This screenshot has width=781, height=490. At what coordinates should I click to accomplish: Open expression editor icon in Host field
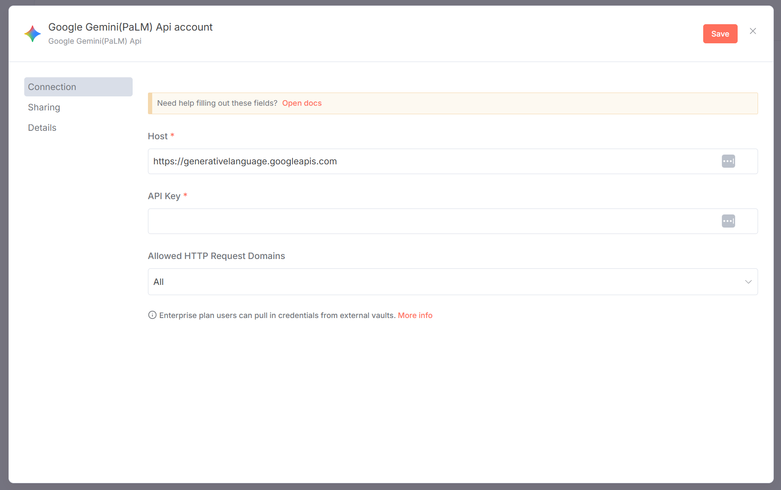[x=728, y=161]
